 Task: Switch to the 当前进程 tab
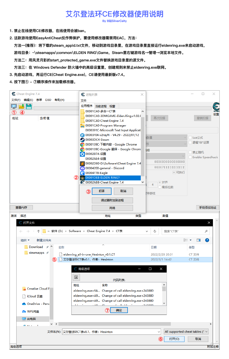point(101,106)
